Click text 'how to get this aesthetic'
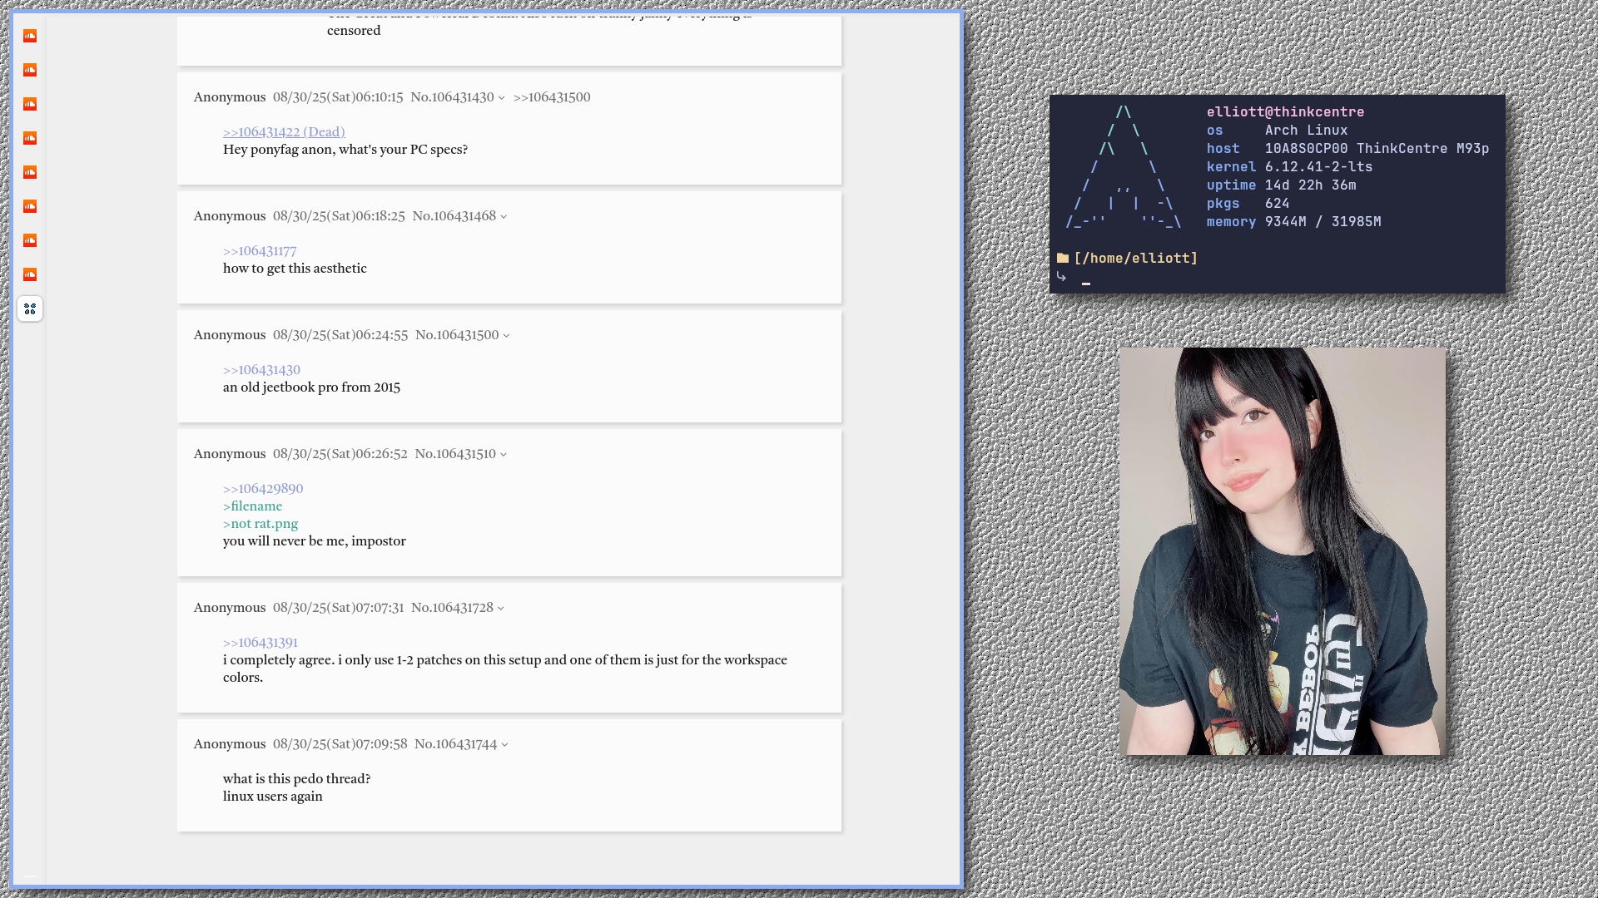 click(295, 269)
